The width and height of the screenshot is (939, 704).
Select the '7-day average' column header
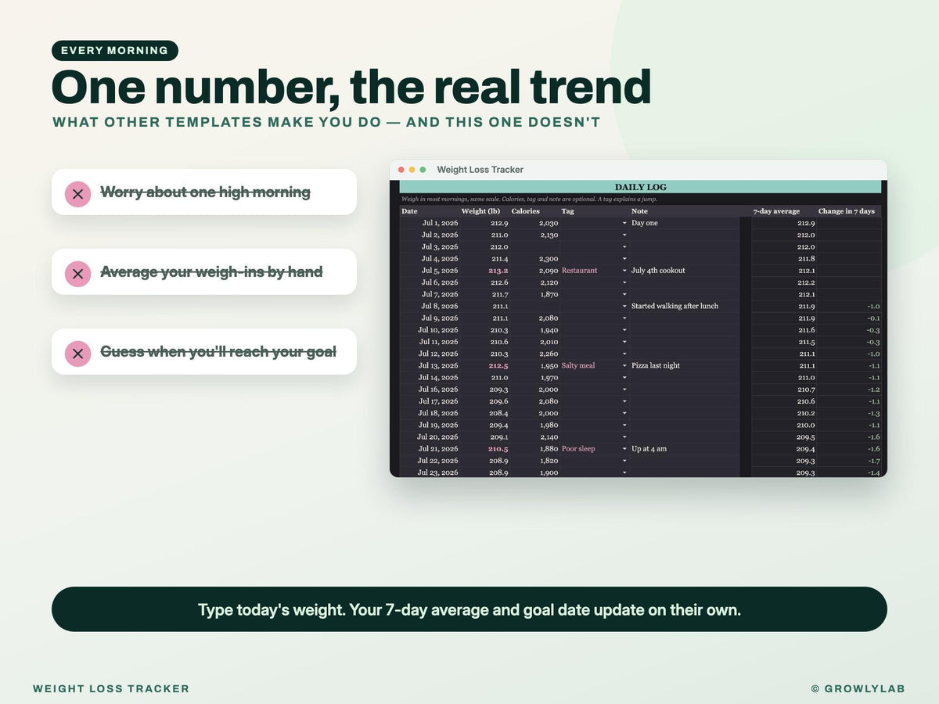784,211
